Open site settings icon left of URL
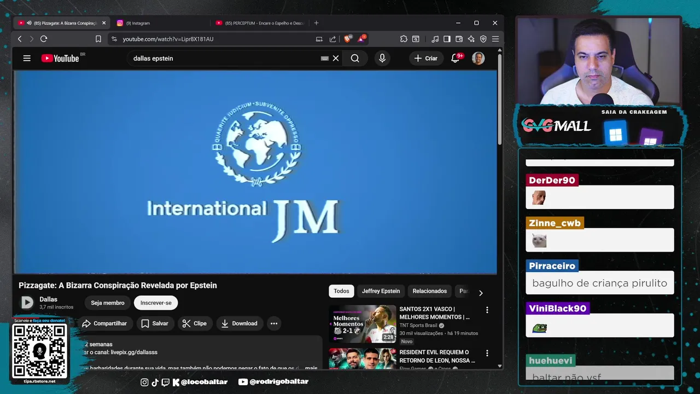 click(x=114, y=39)
